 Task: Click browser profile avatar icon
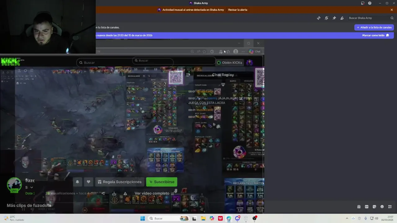[236, 51]
